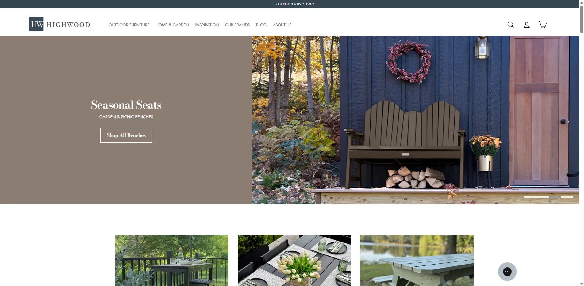Open the lakeside picnic table thumbnail
This screenshot has width=584, height=286.
pos(417,261)
